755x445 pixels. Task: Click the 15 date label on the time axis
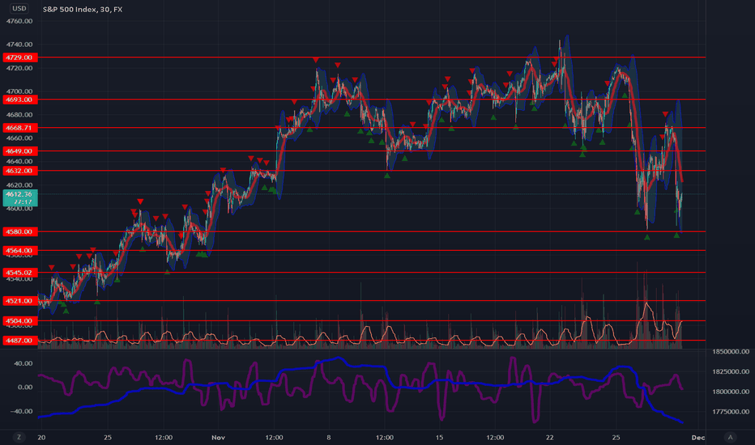tap(439, 437)
